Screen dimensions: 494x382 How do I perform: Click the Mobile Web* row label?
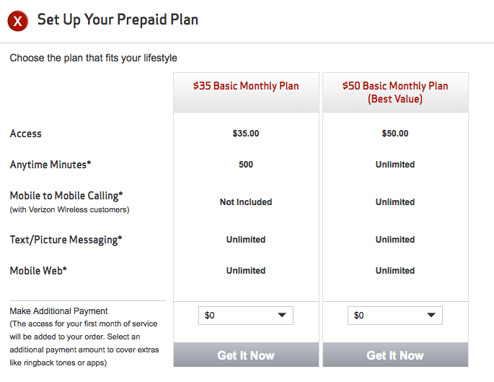38,271
